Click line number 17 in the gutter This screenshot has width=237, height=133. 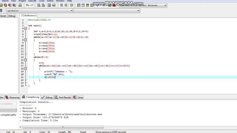[22, 66]
